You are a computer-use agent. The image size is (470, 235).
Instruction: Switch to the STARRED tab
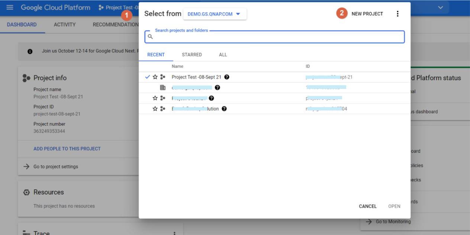point(192,55)
